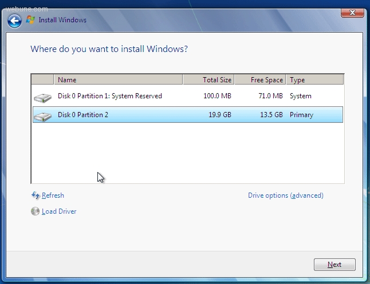Click the 100.0 MB total size cell

pos(217,96)
